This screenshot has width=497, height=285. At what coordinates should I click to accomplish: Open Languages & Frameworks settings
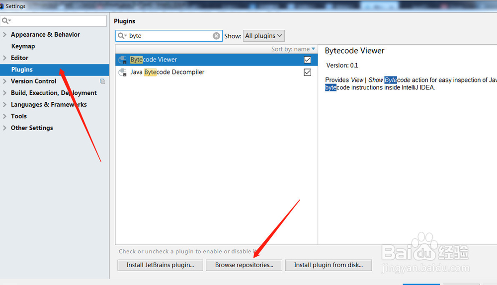click(x=49, y=104)
